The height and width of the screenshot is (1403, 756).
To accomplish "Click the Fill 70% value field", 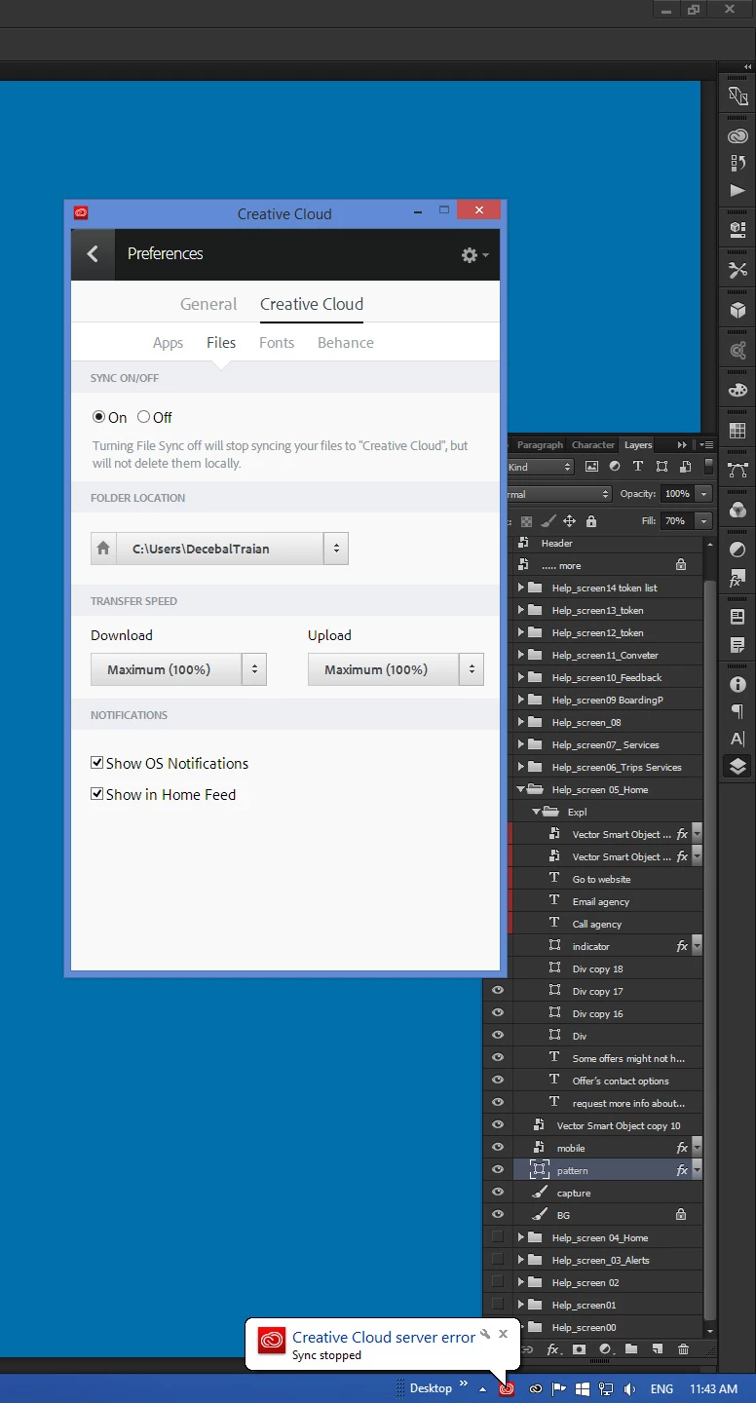I will click(x=677, y=521).
